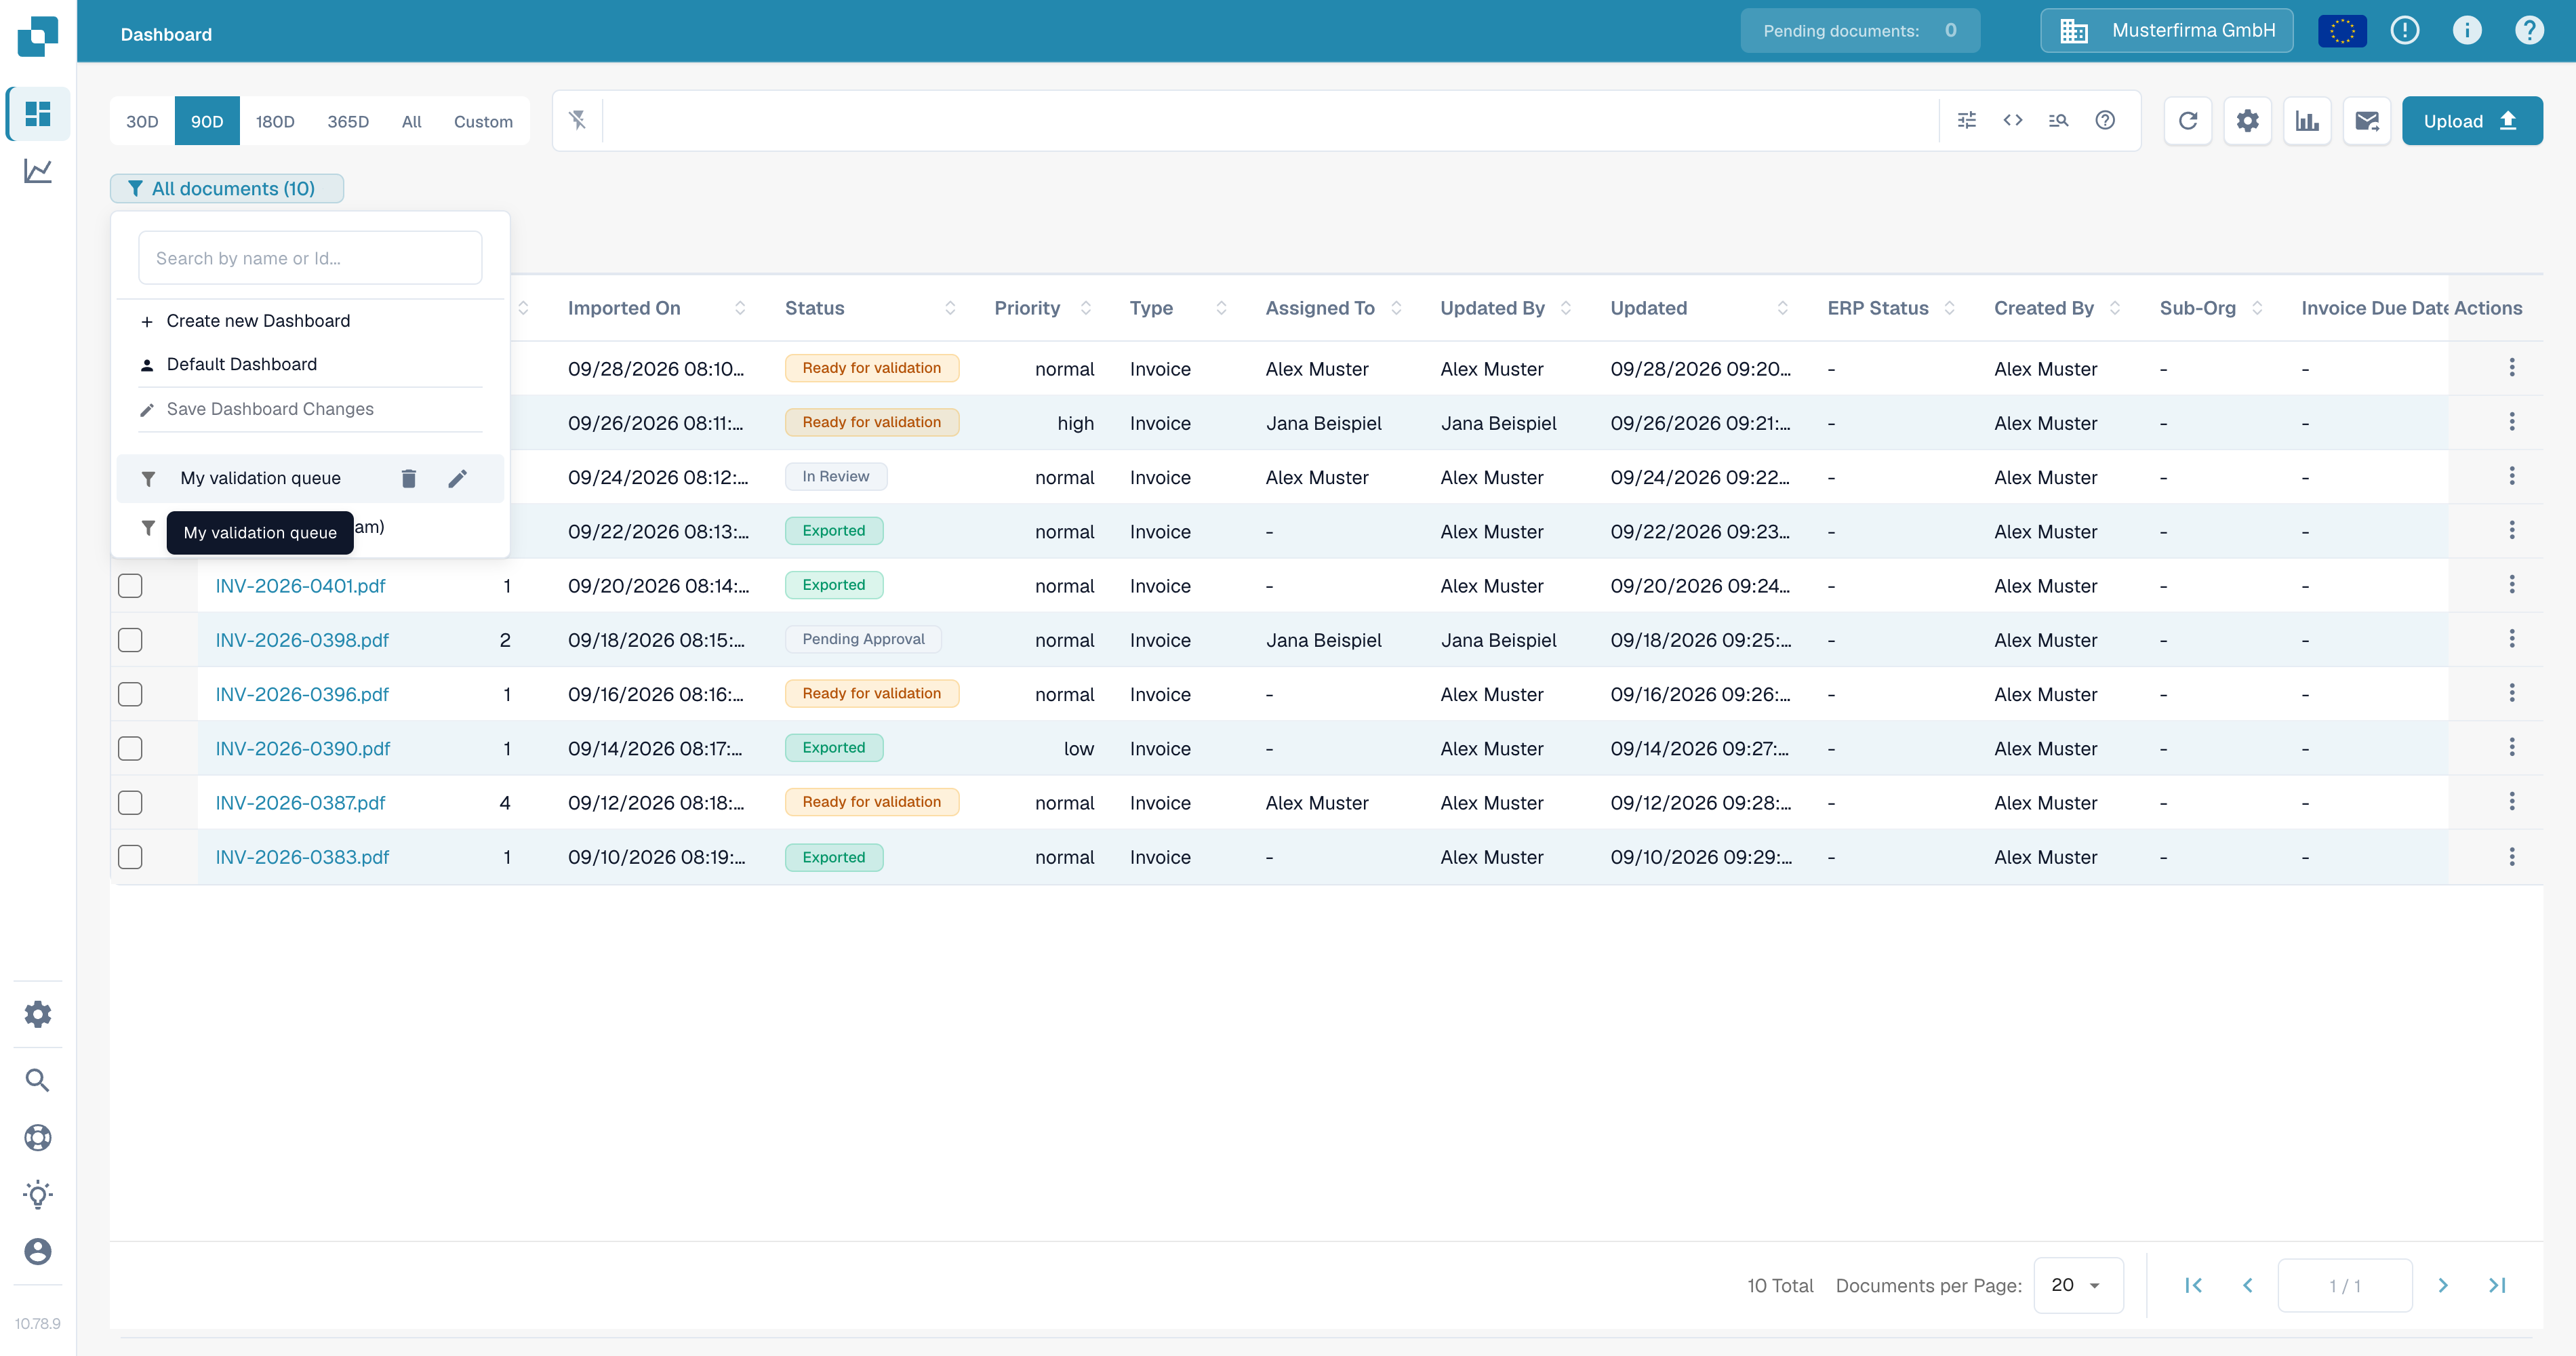Select the checkbox for INV-2026-0396.pdf
The width and height of the screenshot is (2576, 1356).
(x=130, y=694)
